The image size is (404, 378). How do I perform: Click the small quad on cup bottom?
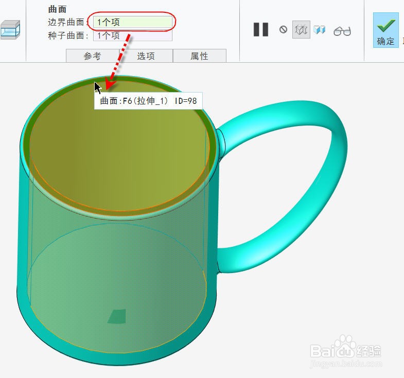[117, 316]
